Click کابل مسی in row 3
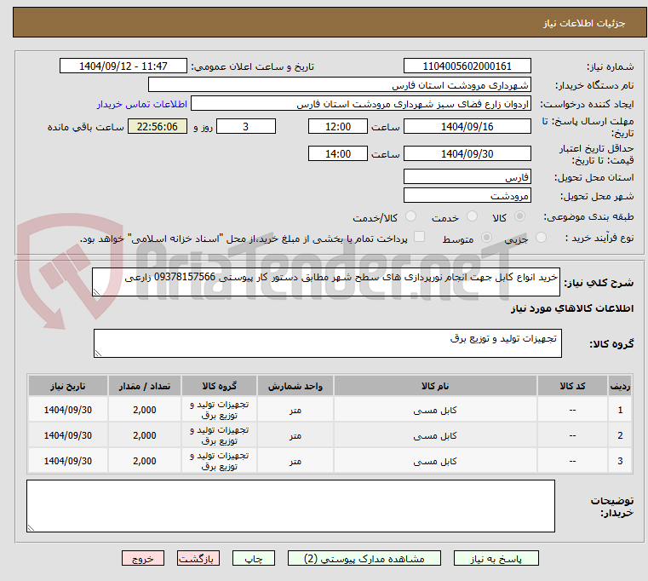This screenshot has width=648, height=581. click(435, 461)
